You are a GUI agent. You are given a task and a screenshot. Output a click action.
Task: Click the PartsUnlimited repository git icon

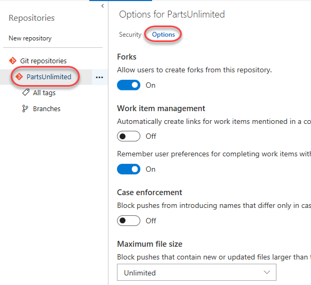(x=19, y=77)
